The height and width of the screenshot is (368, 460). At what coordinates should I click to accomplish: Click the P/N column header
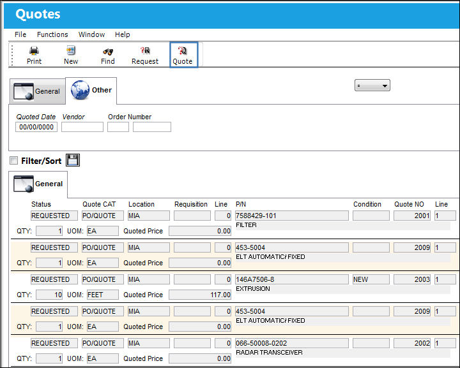click(241, 204)
